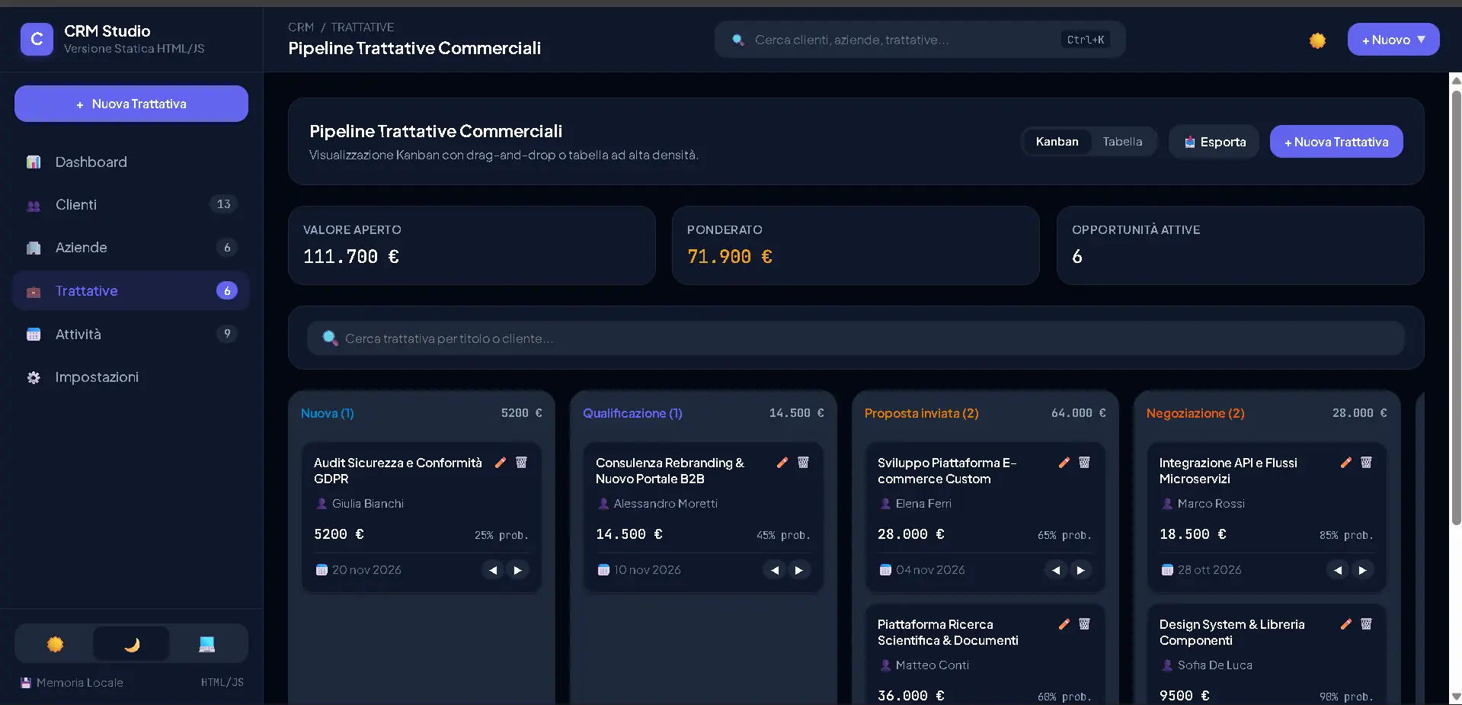
Task: Click the page vertical scrollbar thumb
Action: click(x=1456, y=307)
